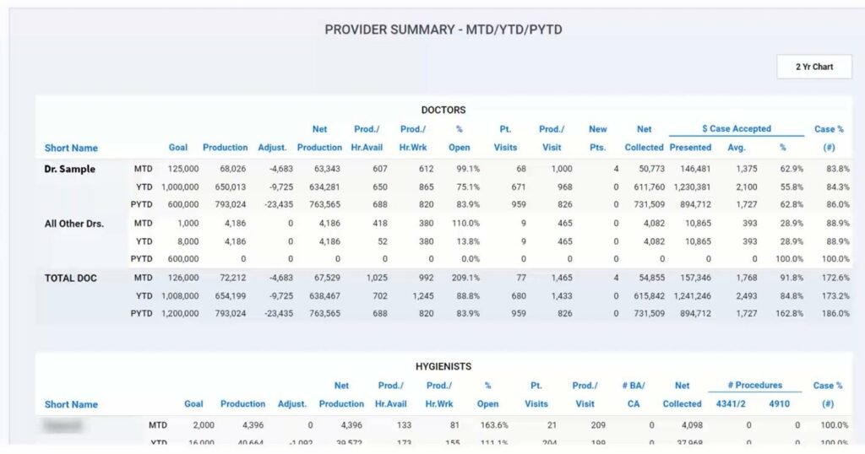Click the # BA/CA column header
Screen dimensions: 865x454
click(x=634, y=394)
